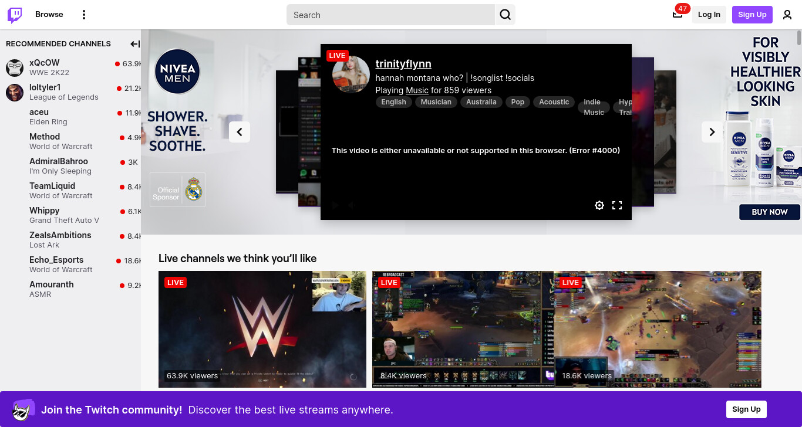Click loltyler1's avatar icon
The image size is (802, 427).
pos(15,93)
